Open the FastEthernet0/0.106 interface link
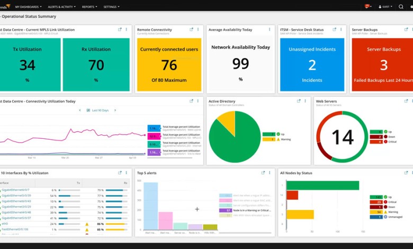Image resolution: width=413 pixels, height=249 pixels. pyautogui.click(x=15, y=229)
